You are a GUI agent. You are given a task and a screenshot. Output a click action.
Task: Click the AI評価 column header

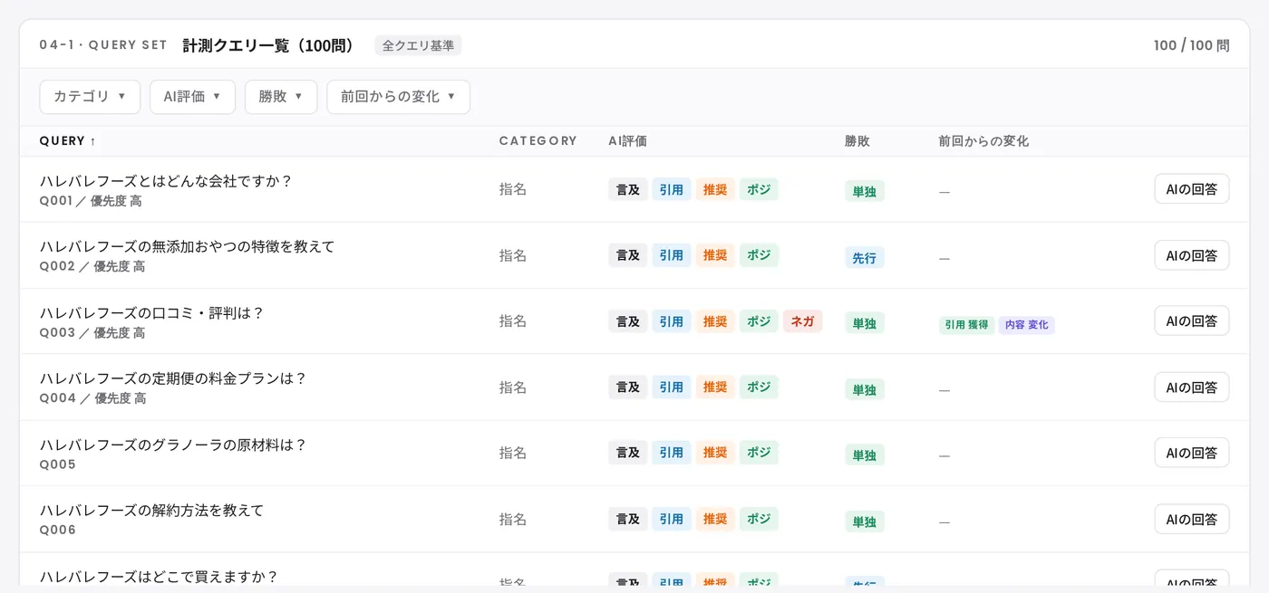click(x=627, y=141)
